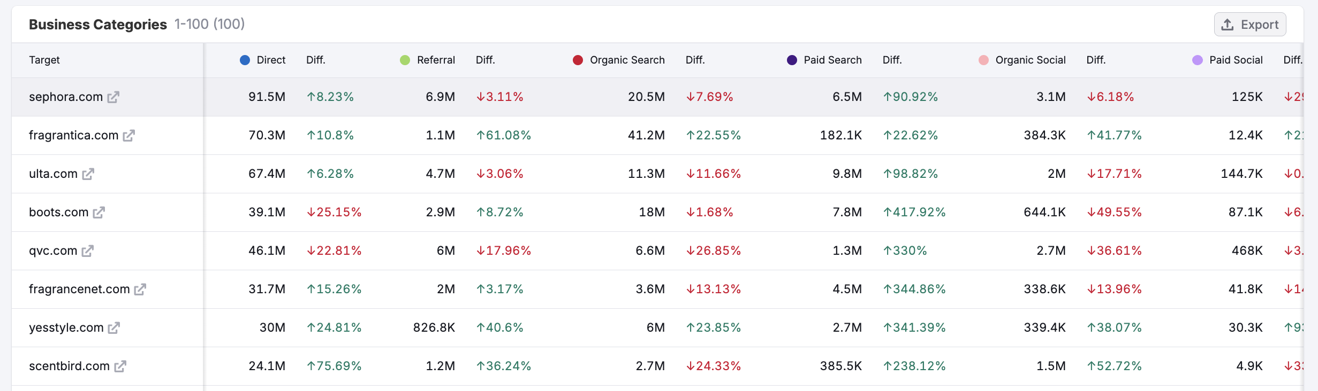This screenshot has width=1318, height=391.
Task: Click the pink Organic Social legend dot
Action: pyautogui.click(x=983, y=60)
